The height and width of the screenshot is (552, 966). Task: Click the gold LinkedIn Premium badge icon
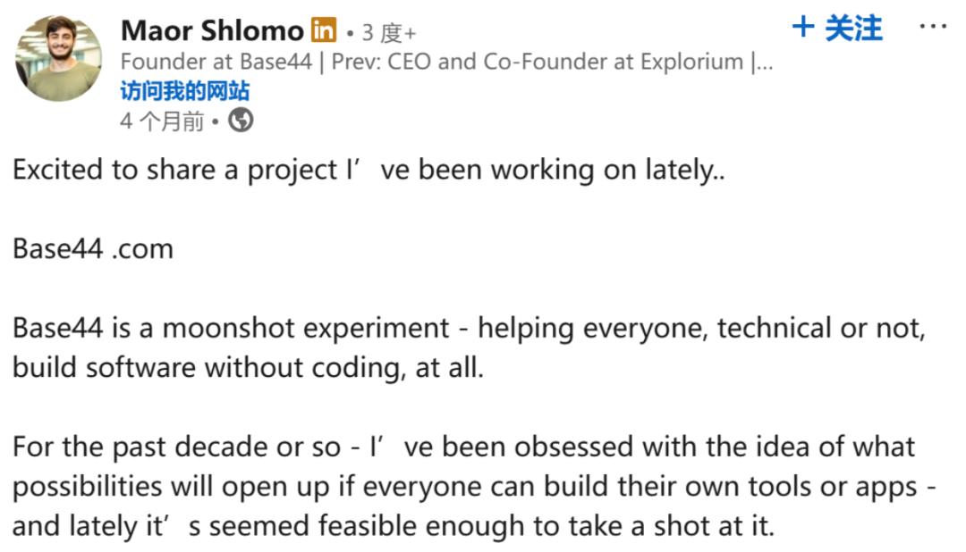coord(324,30)
